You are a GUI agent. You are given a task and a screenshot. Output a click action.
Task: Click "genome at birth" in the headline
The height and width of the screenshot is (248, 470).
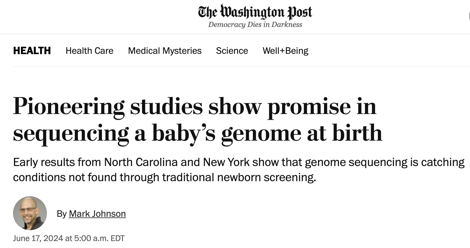[x=302, y=133]
